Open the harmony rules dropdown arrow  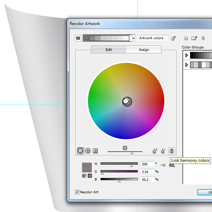pos(134,38)
